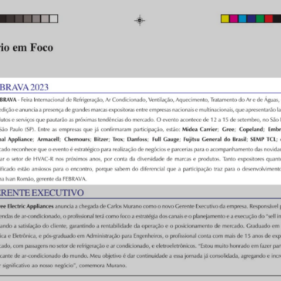Click the phrase "Administração para Engenheiros"
281x281 pixels.
[x=124, y=235]
